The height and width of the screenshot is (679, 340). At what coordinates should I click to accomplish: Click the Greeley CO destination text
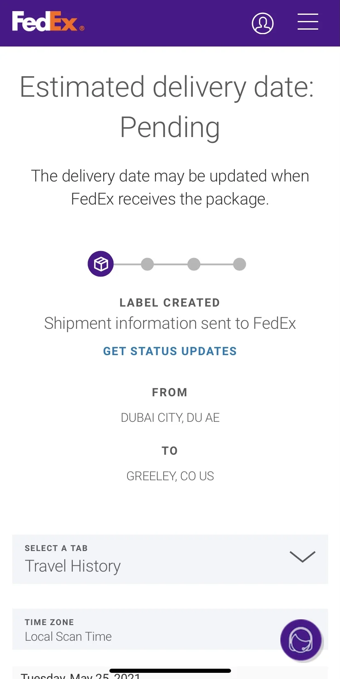click(x=170, y=476)
